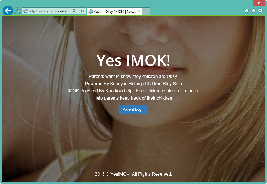This screenshot has width=267, height=184.
Task: Click the Yes IMOK! heading
Action: pos(133,61)
